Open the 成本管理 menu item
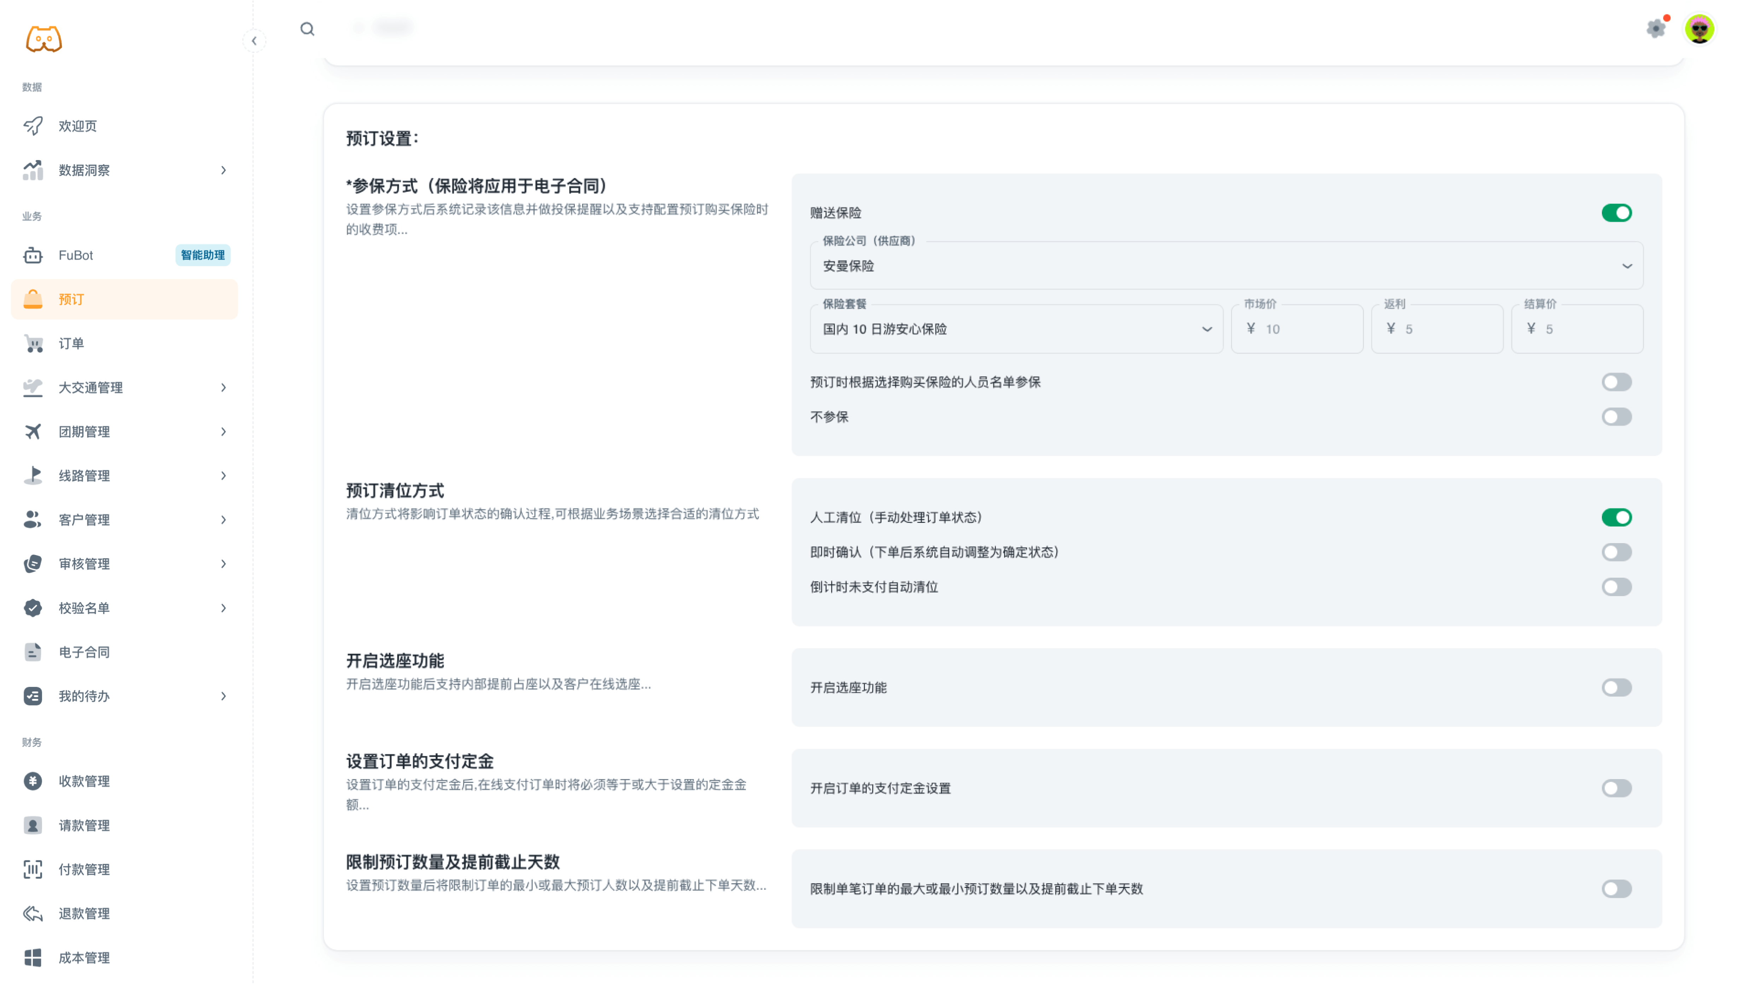 coord(125,958)
